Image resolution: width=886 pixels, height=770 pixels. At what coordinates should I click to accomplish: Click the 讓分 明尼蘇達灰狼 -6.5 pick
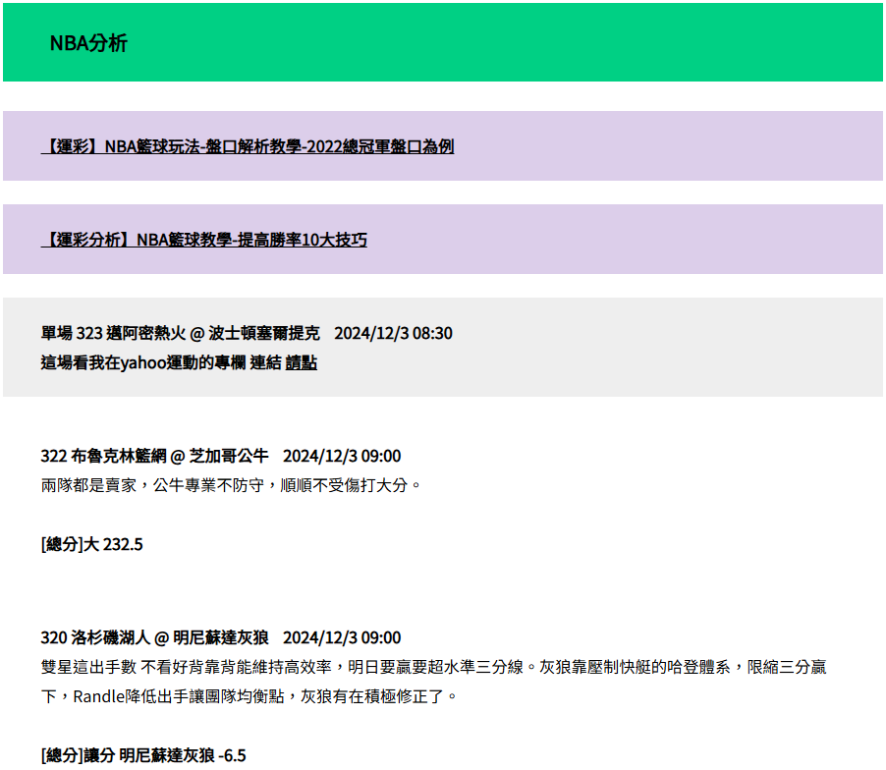coord(143,755)
